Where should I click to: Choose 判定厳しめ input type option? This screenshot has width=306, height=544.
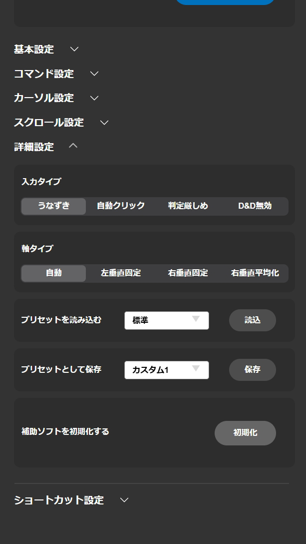click(x=188, y=206)
